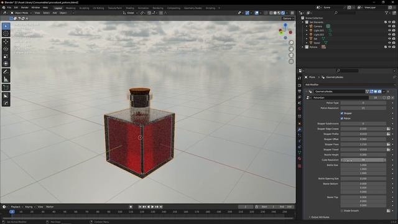Select the Annotate tool

click(6, 72)
